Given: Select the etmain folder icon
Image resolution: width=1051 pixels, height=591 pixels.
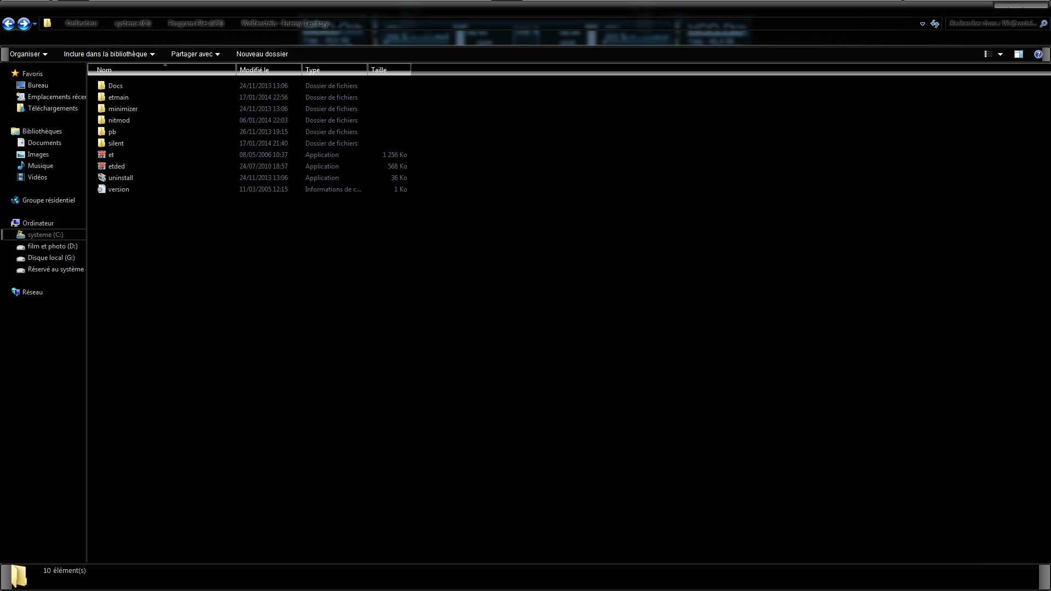Looking at the screenshot, I should pos(102,97).
